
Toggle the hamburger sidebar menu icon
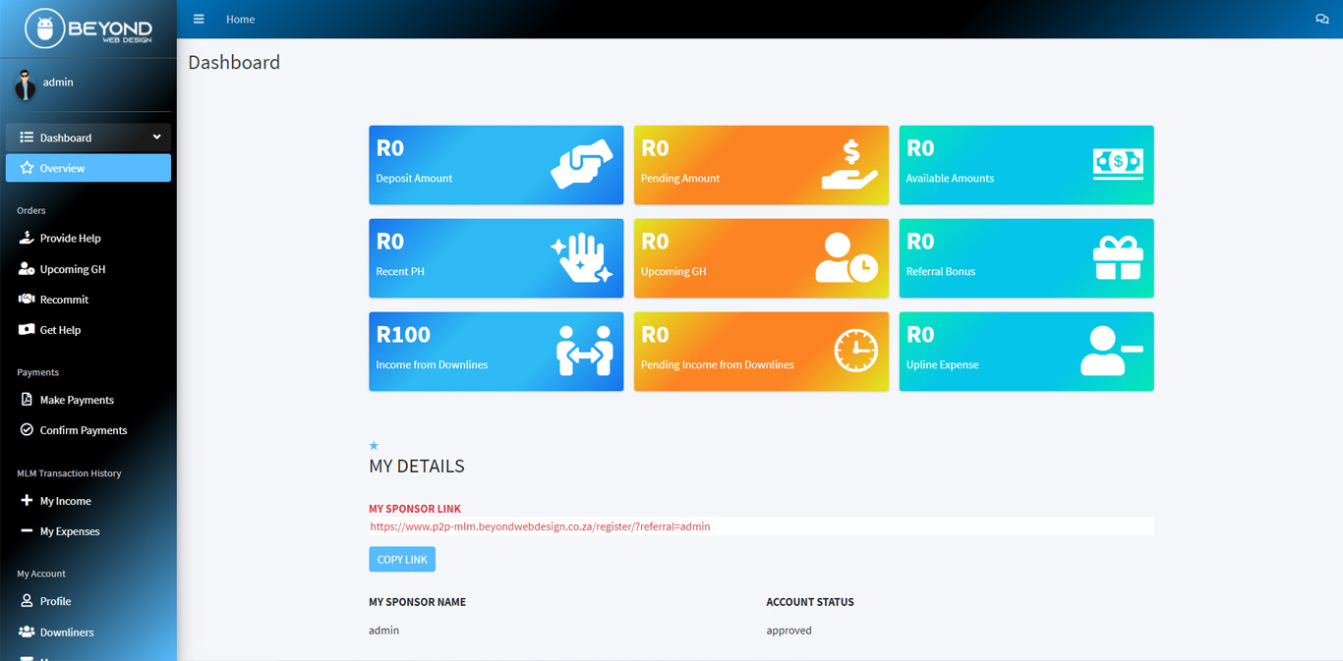(199, 20)
